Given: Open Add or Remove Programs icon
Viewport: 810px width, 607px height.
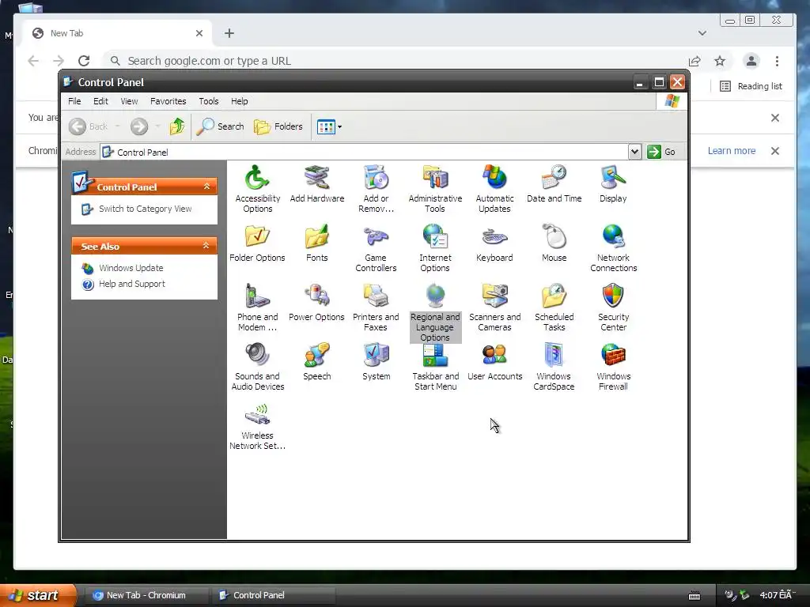Looking at the screenshot, I should 376,188.
